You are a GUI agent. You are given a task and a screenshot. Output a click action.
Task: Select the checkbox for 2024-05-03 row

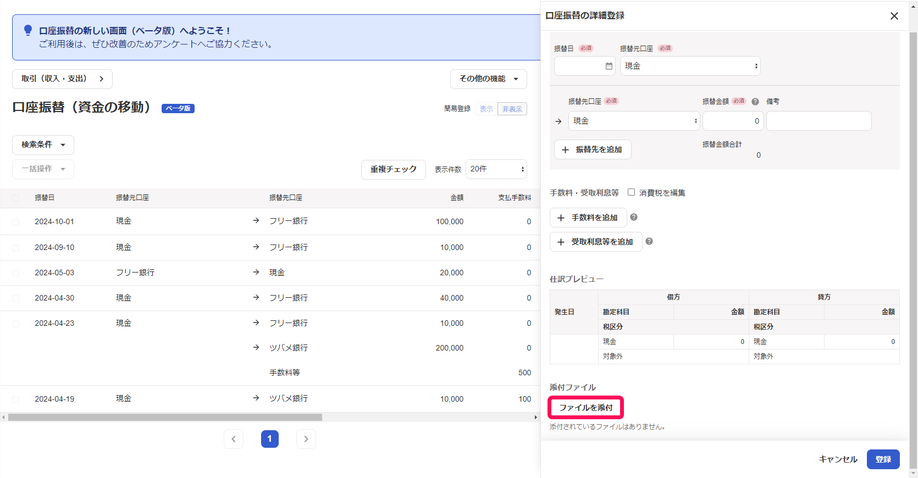pos(15,273)
